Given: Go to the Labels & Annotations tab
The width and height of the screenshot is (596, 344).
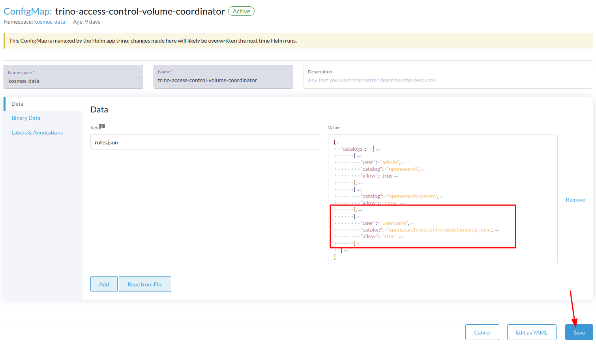Looking at the screenshot, I should (37, 133).
